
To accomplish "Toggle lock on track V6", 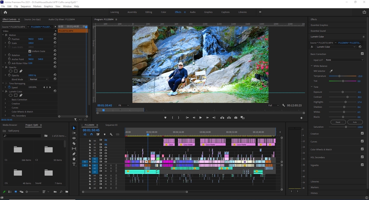I will (90, 147).
